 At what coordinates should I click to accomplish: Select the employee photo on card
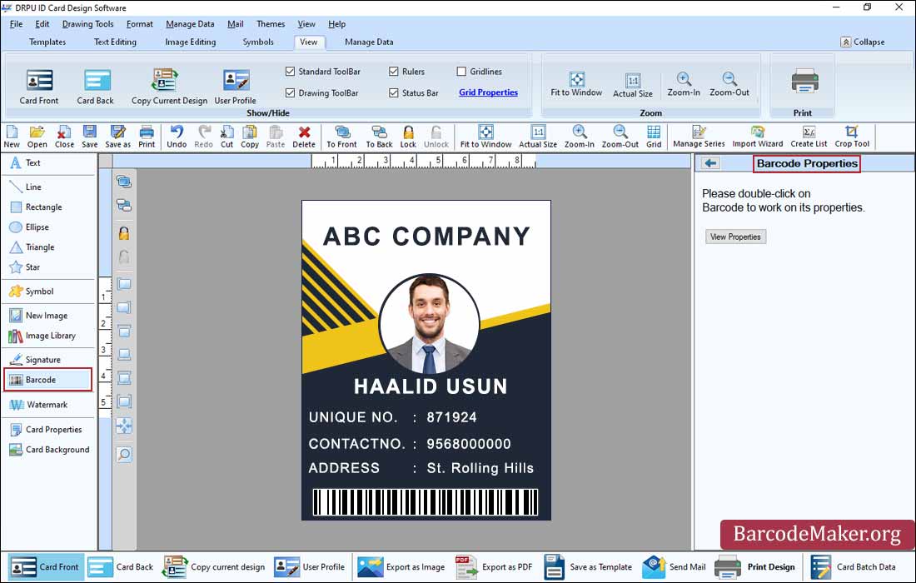(x=430, y=324)
